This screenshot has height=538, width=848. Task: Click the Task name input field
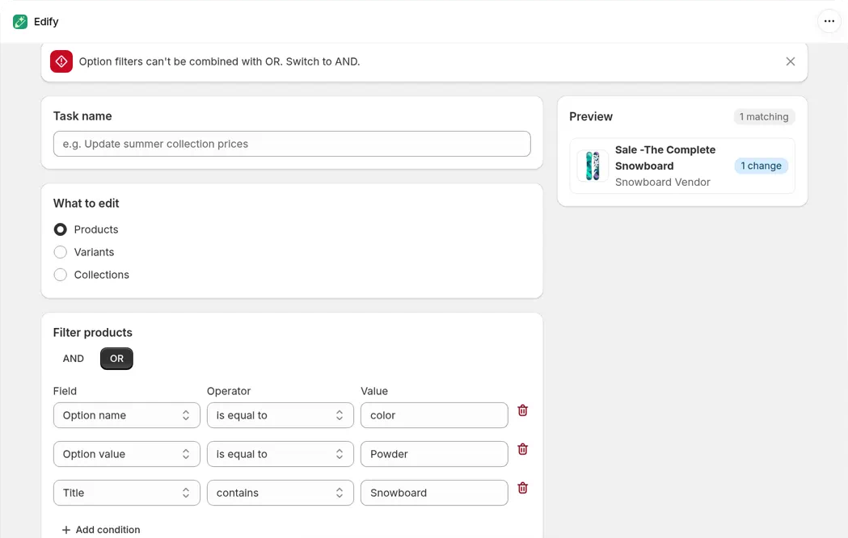292,144
